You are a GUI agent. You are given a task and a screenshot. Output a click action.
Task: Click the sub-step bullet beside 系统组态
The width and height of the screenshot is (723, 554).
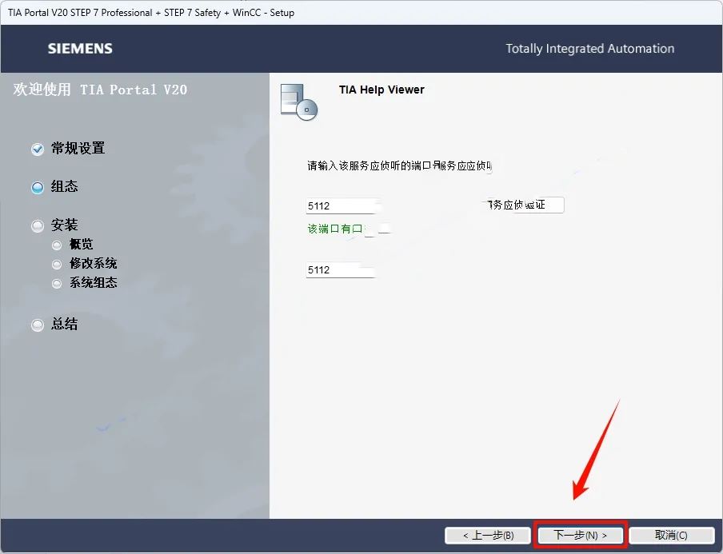click(57, 283)
